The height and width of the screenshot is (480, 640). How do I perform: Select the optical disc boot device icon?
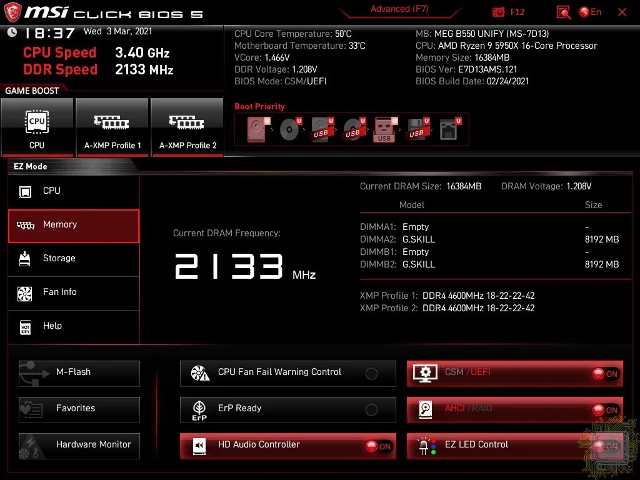tap(290, 129)
